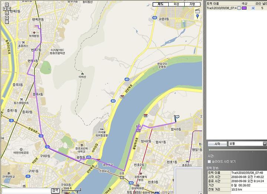Viewport: 267px width, 194px height.
Task: Click route 70 shield by 강변북로
Action: [x=122, y=97]
